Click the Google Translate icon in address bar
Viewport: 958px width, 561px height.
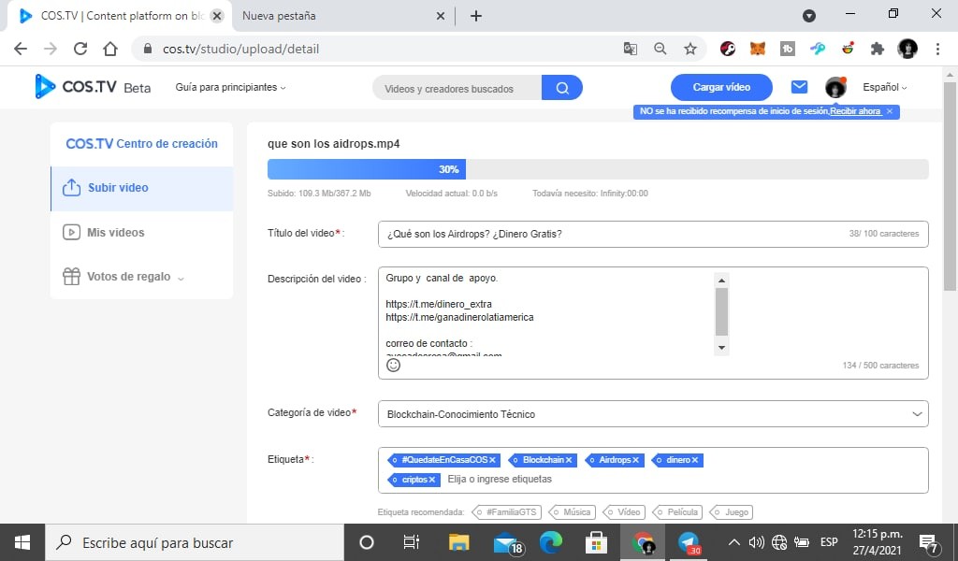[631, 49]
